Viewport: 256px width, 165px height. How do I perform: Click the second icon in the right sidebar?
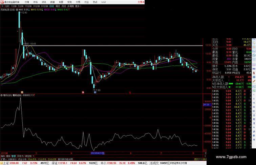[x=254, y=43]
